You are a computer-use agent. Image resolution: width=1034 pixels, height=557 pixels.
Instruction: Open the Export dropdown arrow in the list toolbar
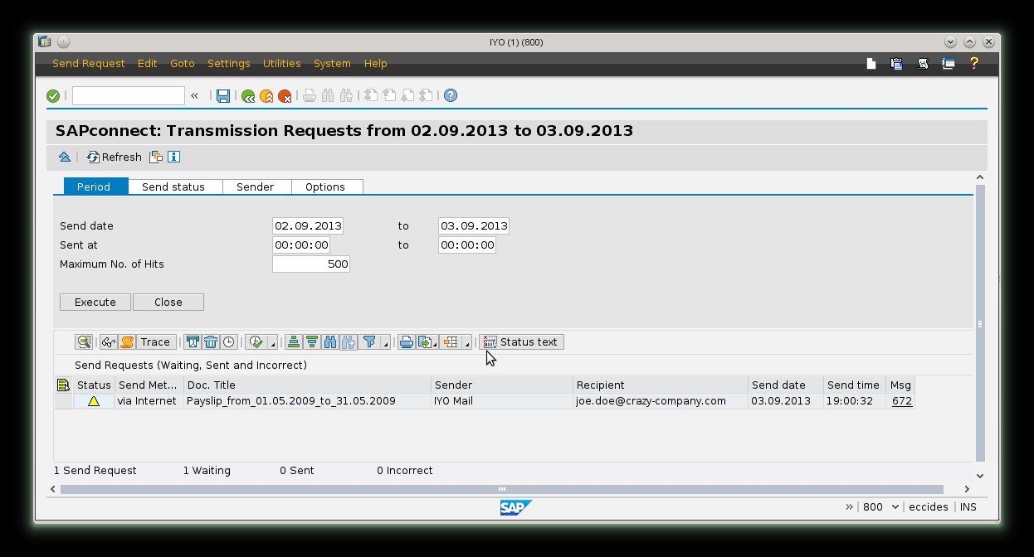point(435,343)
